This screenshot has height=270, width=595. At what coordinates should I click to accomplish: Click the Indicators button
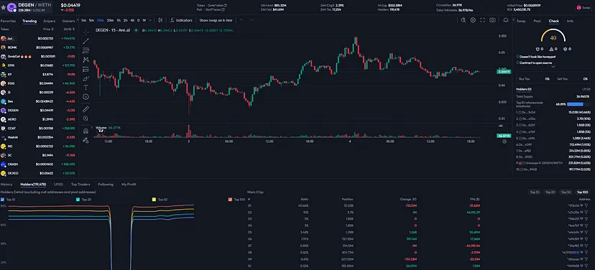(181, 20)
